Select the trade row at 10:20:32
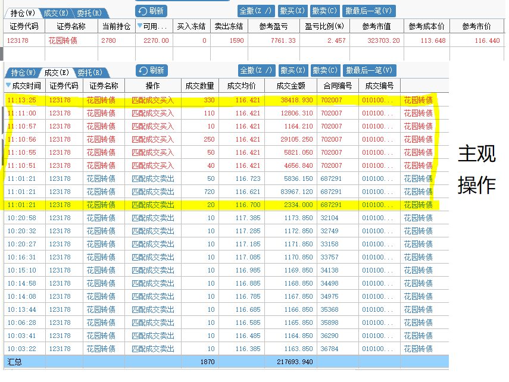The height and width of the screenshot is (382, 509). pos(226,231)
